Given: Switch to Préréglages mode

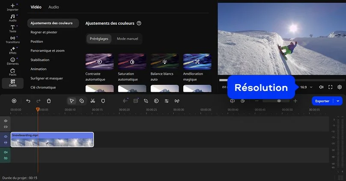Looking at the screenshot, I should pos(99,39).
